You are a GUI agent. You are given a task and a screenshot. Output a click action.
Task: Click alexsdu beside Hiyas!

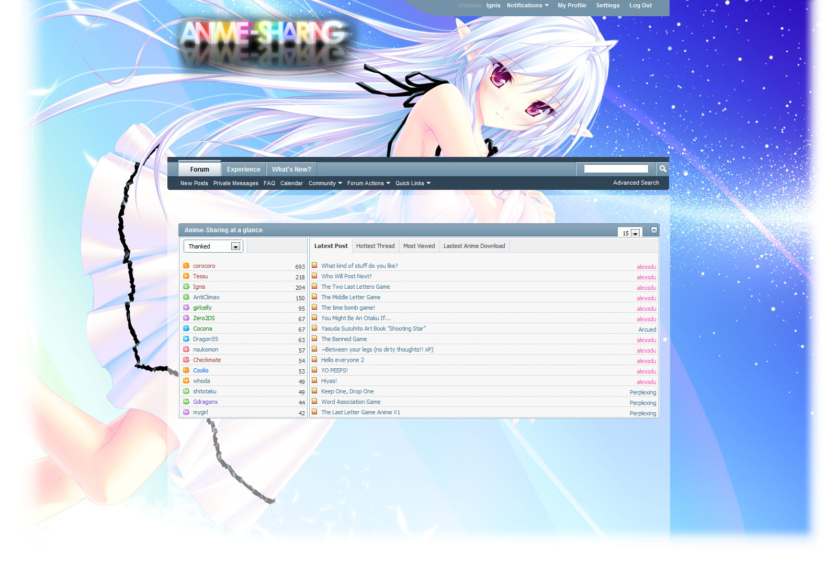click(646, 382)
